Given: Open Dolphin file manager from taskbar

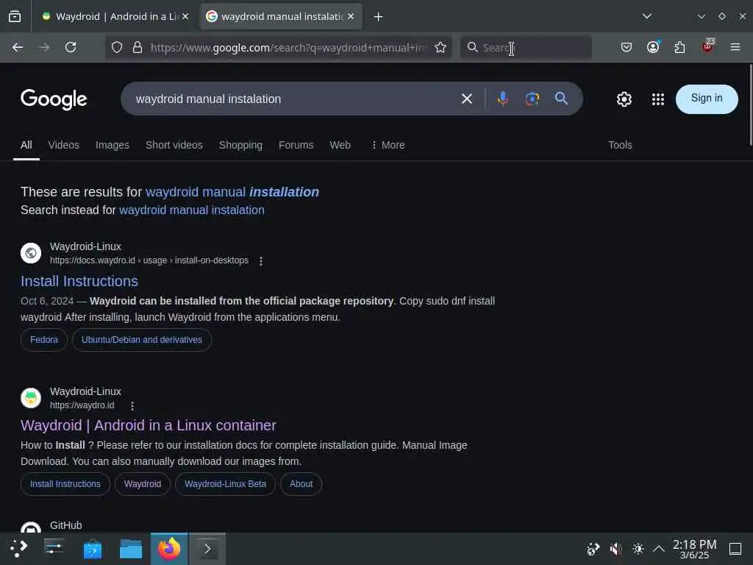Looking at the screenshot, I should 131,549.
